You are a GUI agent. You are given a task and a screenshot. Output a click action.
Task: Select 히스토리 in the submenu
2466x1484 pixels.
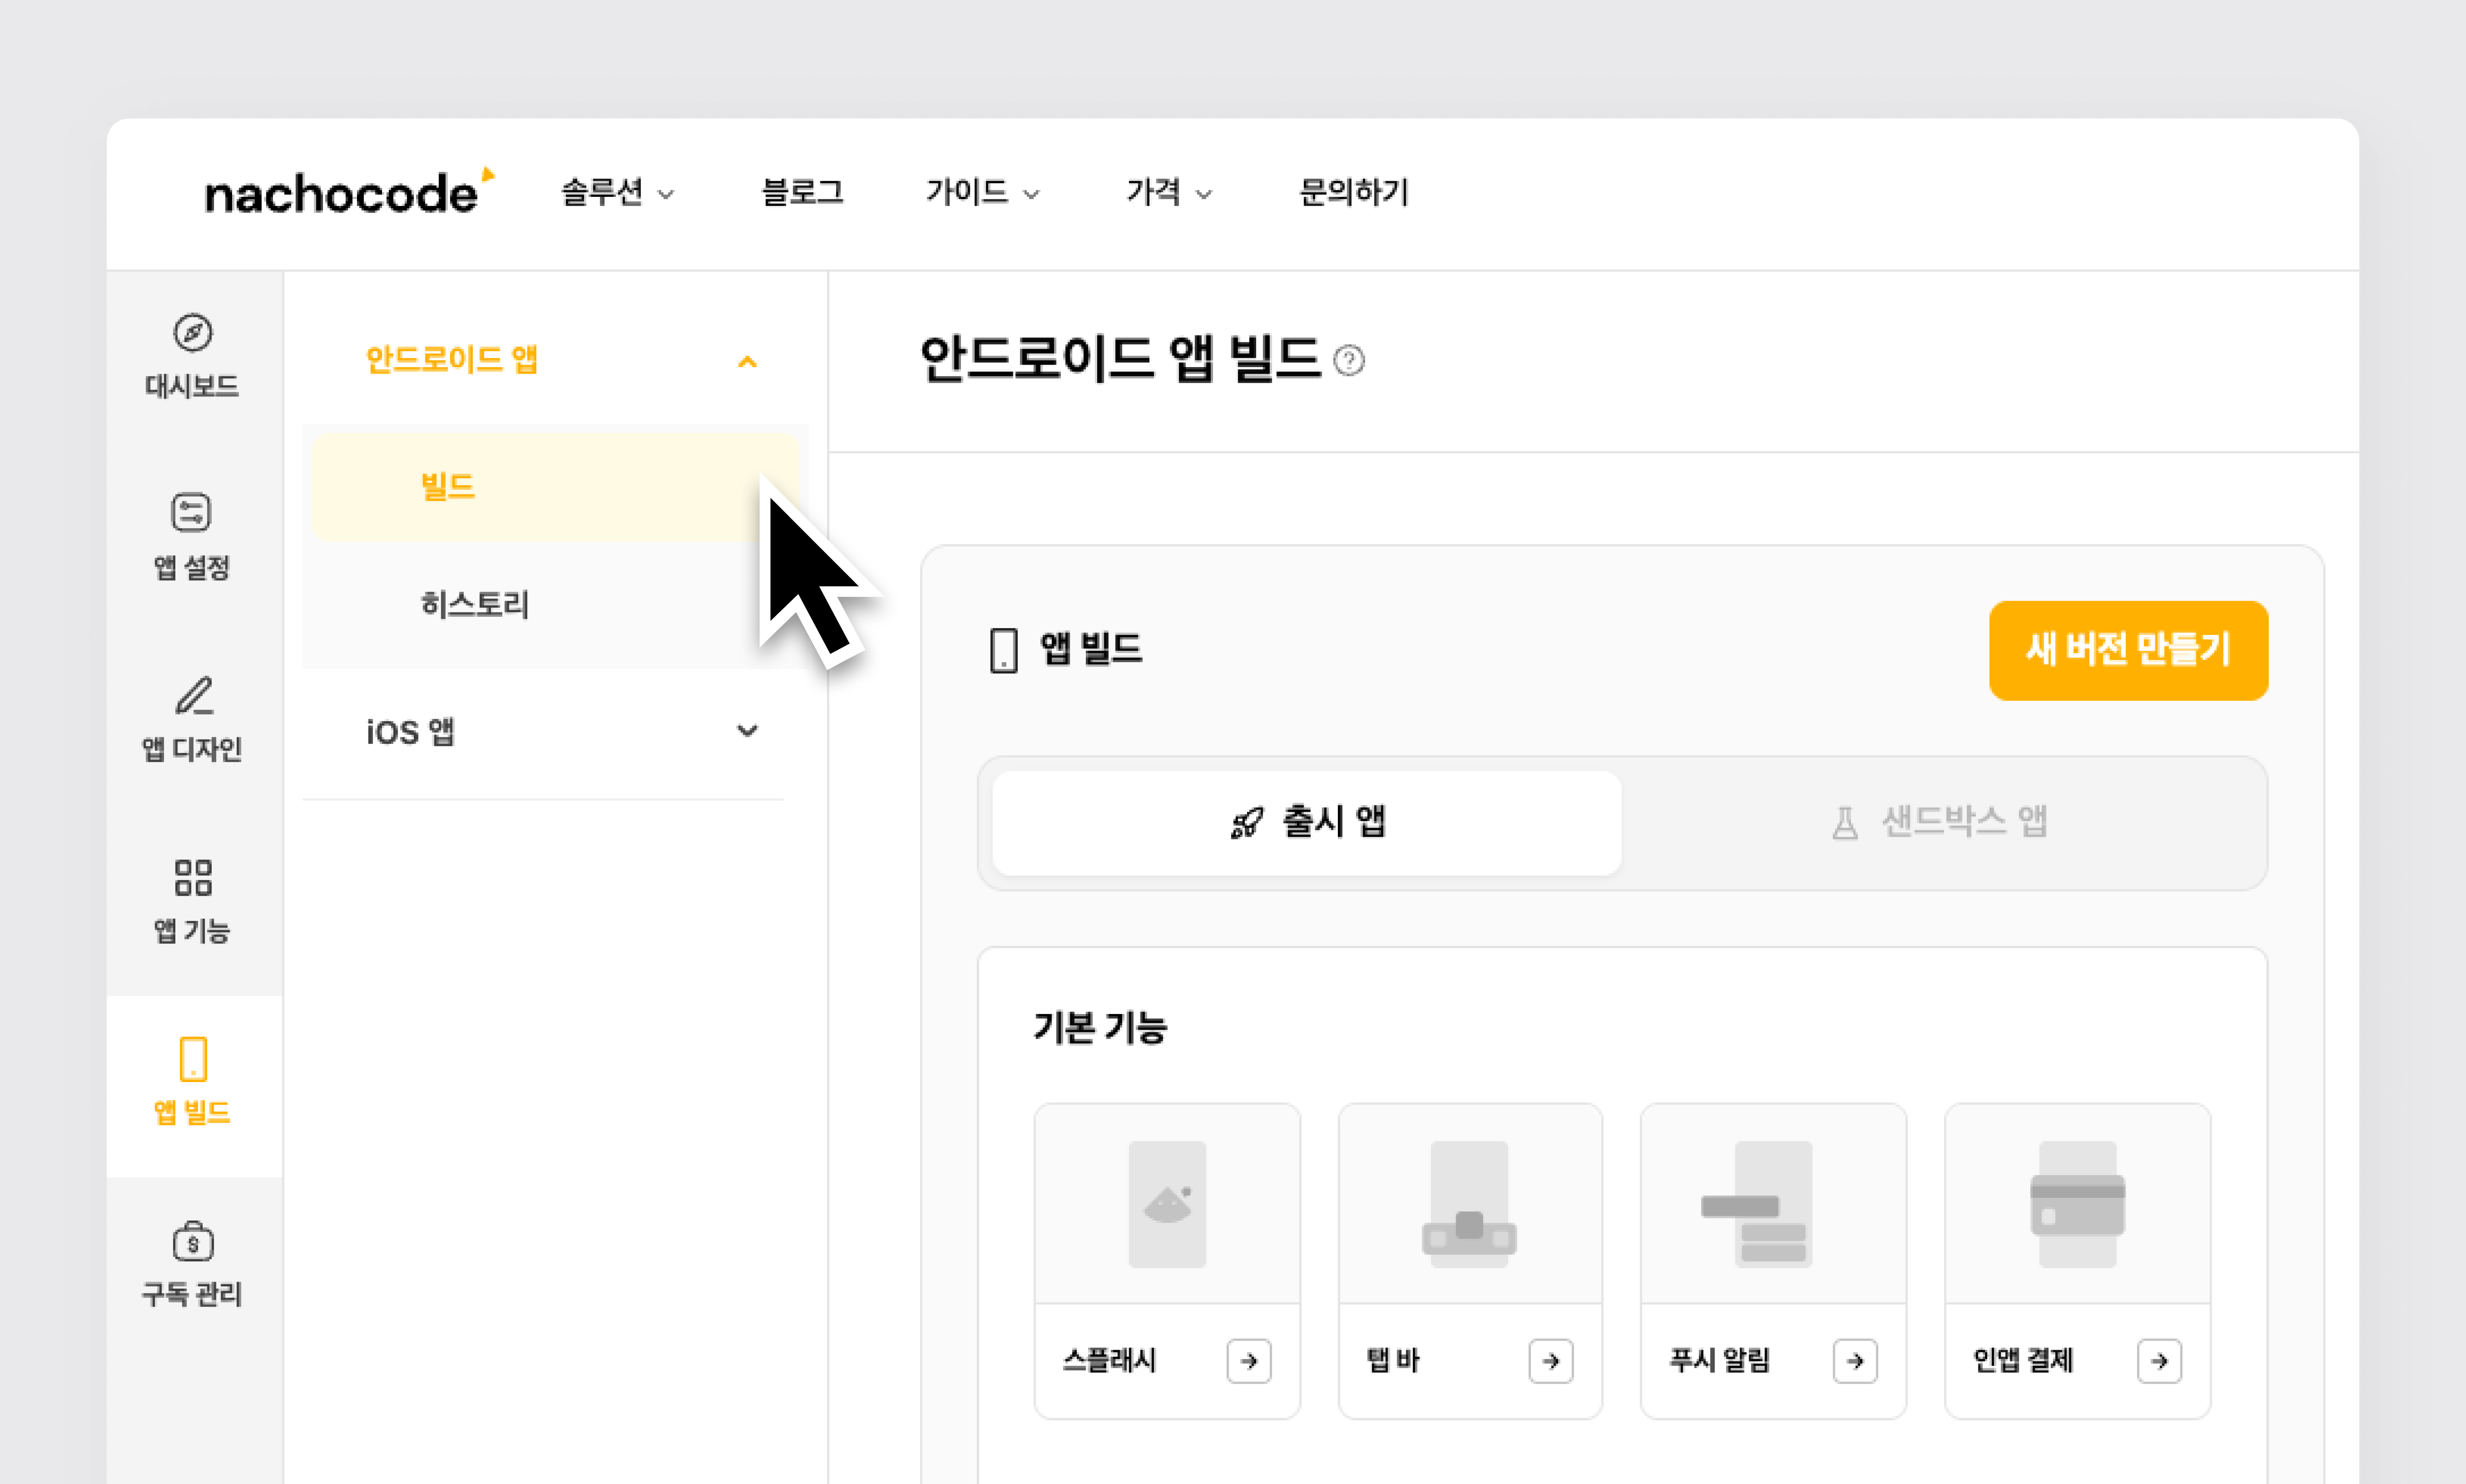474,604
